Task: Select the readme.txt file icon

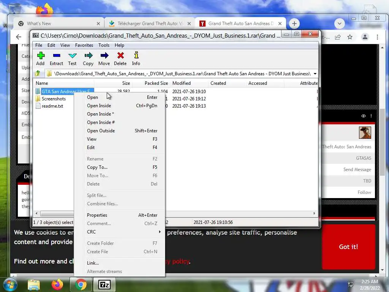Action: click(38, 106)
